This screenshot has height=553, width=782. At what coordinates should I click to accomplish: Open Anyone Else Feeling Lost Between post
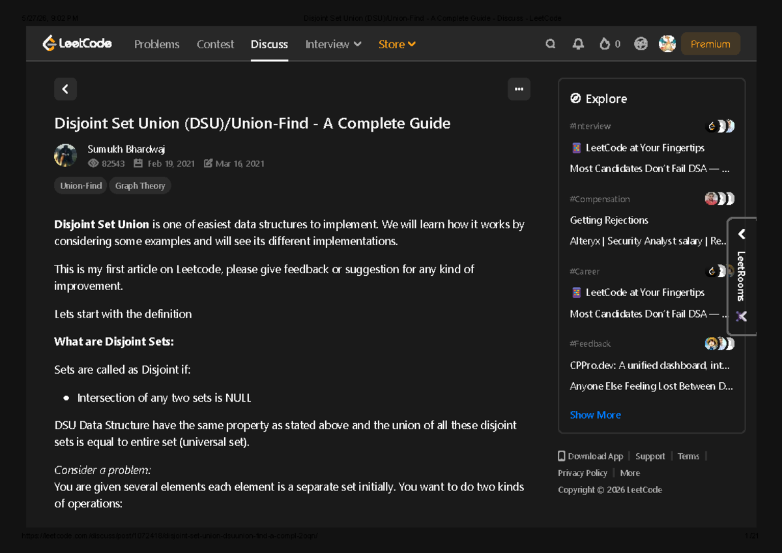651,387
